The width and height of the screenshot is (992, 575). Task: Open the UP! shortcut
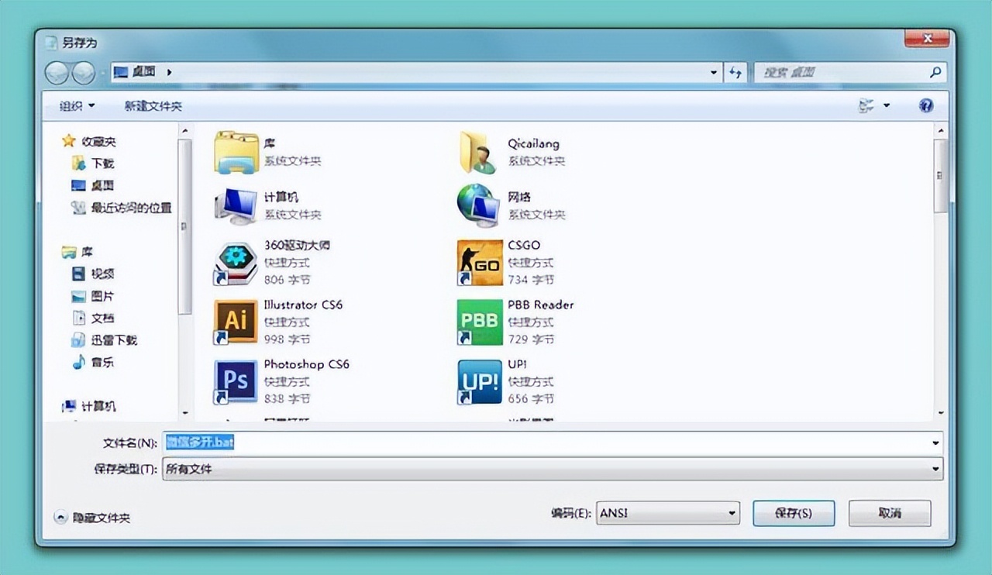point(479,381)
